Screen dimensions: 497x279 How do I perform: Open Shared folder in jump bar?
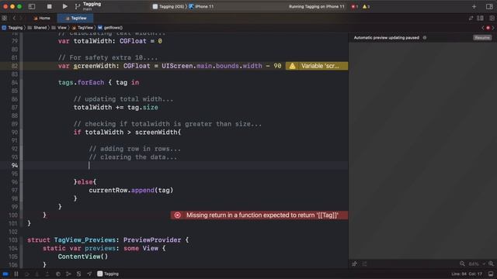[37, 28]
